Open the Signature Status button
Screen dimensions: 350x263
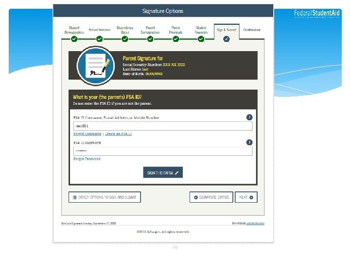(x=211, y=197)
